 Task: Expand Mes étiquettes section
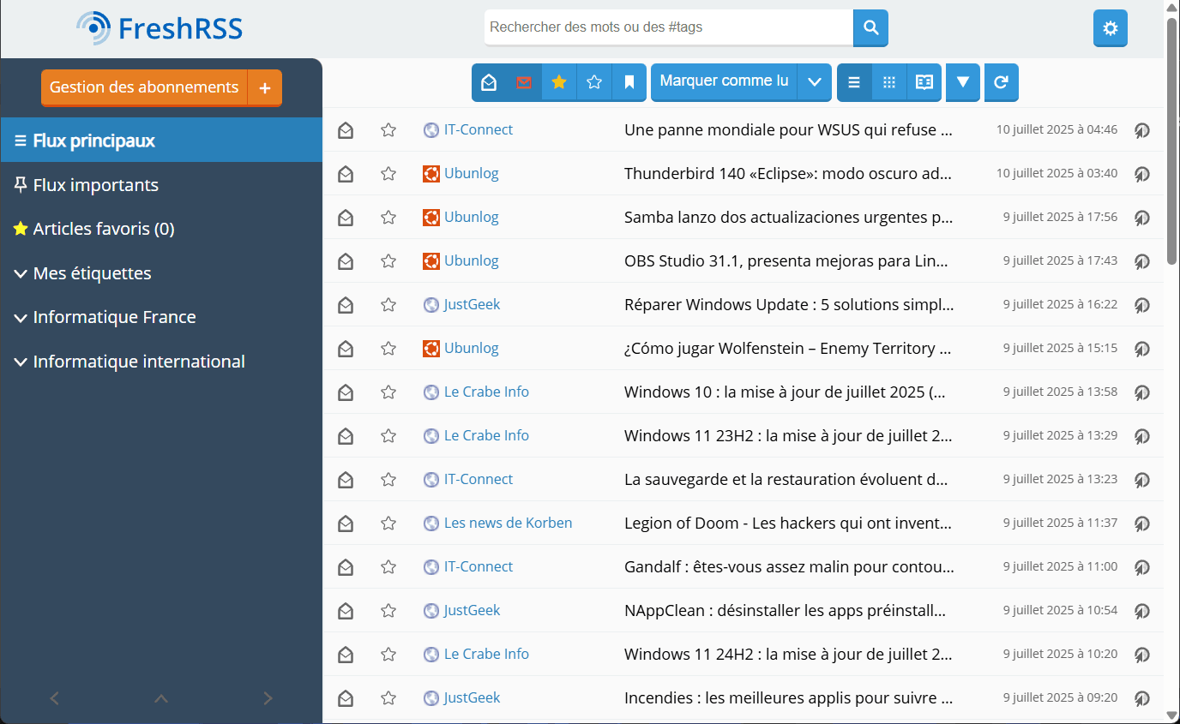point(21,274)
